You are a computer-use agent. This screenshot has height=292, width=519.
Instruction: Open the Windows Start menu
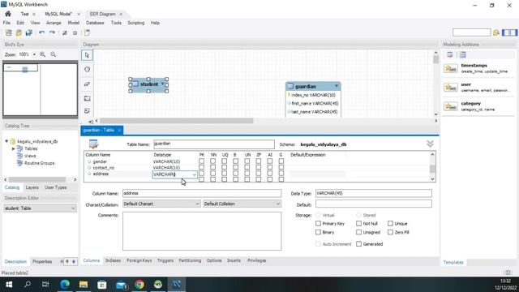point(9,284)
